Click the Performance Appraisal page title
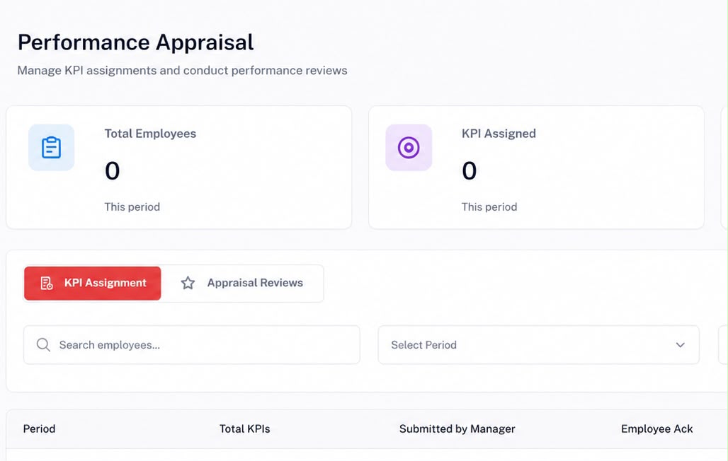Screen dimensions: 728x461 click(135, 42)
